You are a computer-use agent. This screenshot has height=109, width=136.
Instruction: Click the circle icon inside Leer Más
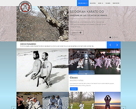click(81, 33)
